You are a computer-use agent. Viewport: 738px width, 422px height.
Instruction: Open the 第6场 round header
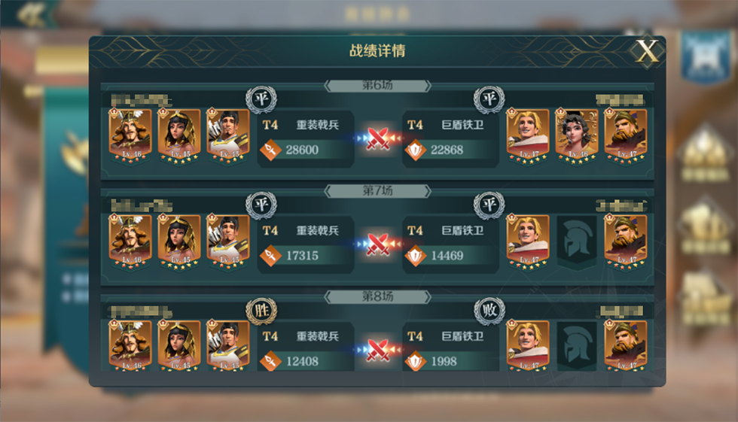[377, 86]
